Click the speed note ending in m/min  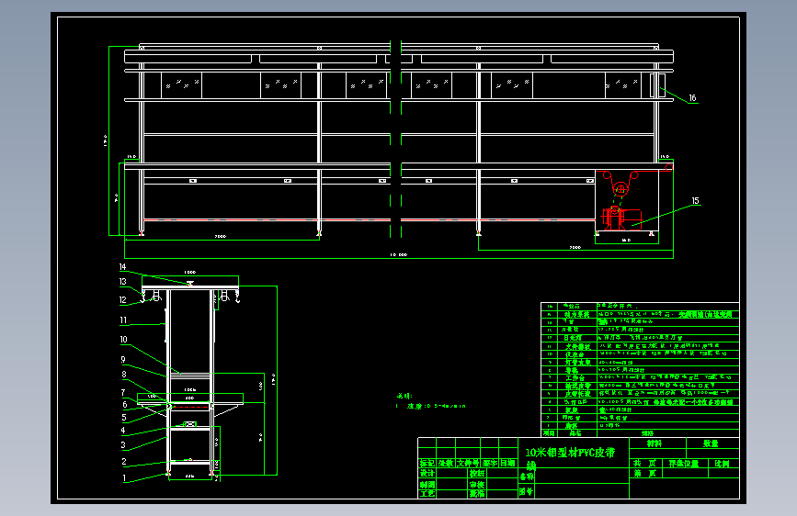[x=430, y=406]
